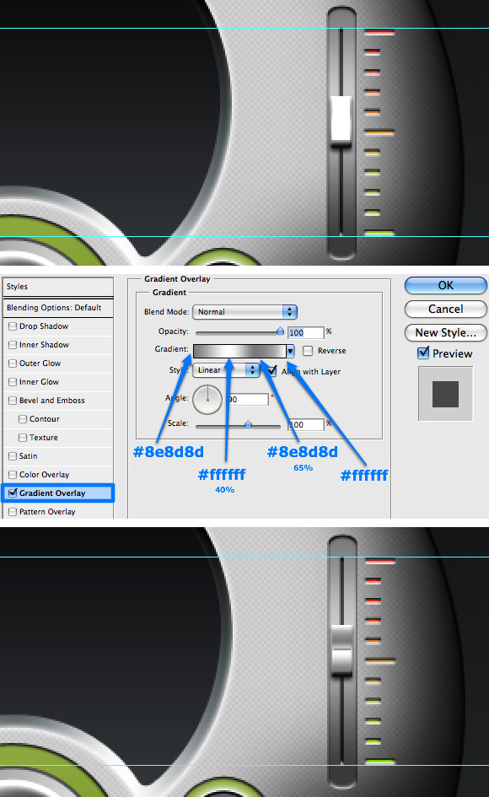The height and width of the screenshot is (797, 489).
Task: Enable the Drop Shadow checkbox
Action: [x=13, y=326]
